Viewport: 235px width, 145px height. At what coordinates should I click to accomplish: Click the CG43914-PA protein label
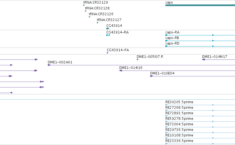pyautogui.click(x=118, y=50)
